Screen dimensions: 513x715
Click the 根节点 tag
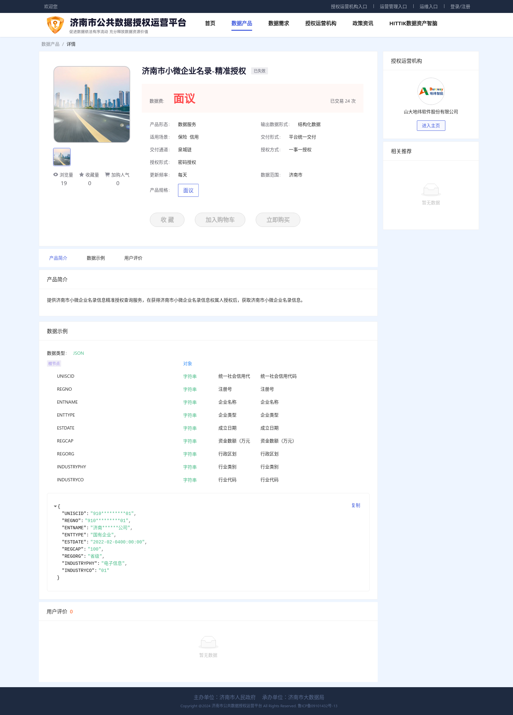pos(54,363)
